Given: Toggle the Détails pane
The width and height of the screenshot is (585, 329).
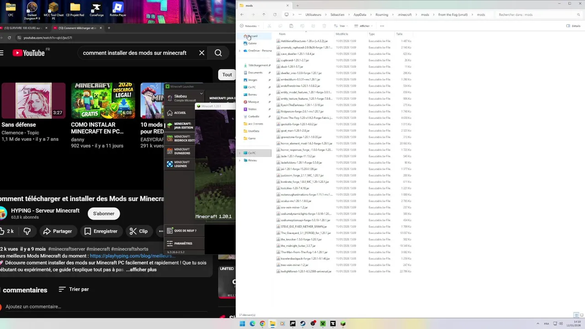Looking at the screenshot, I should pyautogui.click(x=574, y=26).
